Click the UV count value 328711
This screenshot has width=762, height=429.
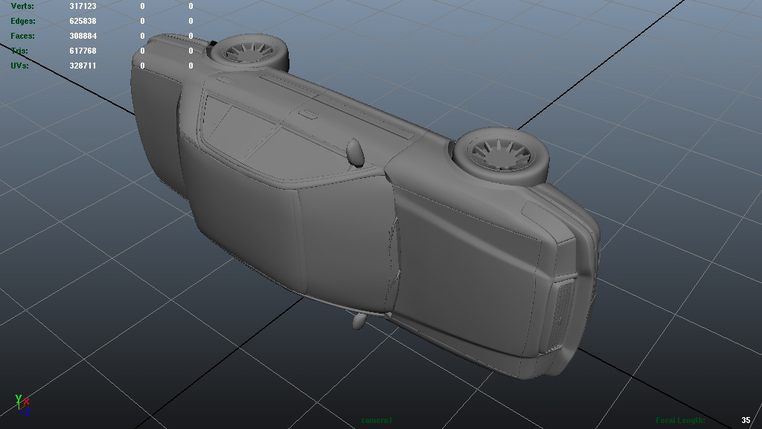pyautogui.click(x=83, y=66)
